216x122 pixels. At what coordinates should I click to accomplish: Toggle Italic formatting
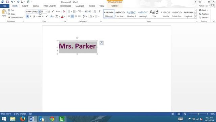coord(31,17)
